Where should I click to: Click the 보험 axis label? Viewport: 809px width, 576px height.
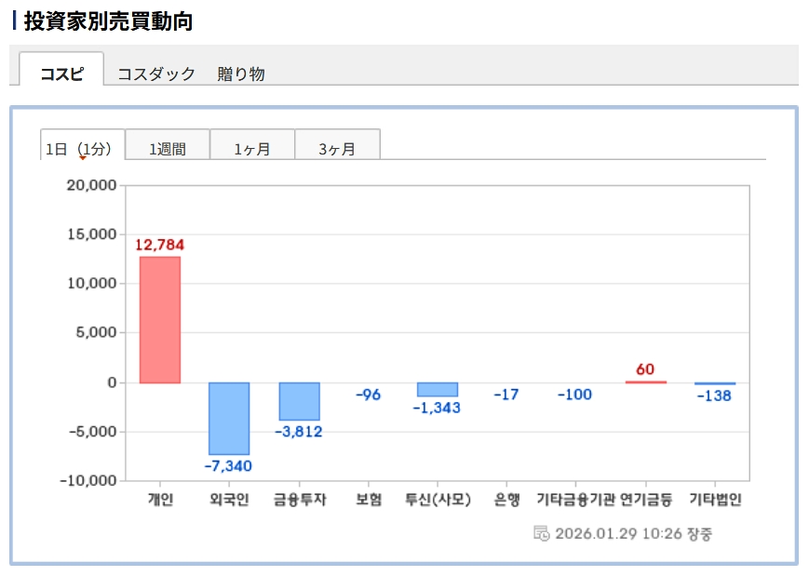[x=369, y=500]
